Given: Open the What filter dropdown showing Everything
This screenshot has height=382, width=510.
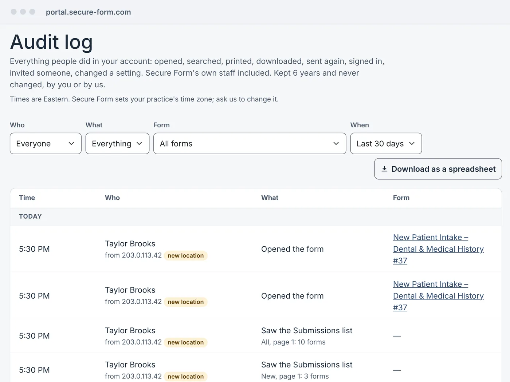Looking at the screenshot, I should tap(117, 143).
